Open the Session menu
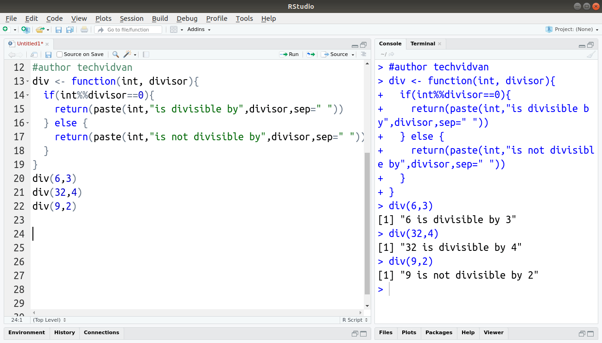The height and width of the screenshot is (343, 602). [x=132, y=19]
